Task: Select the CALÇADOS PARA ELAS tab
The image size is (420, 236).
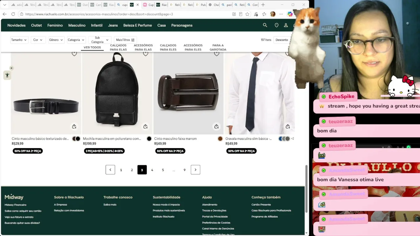Action: coord(118,48)
